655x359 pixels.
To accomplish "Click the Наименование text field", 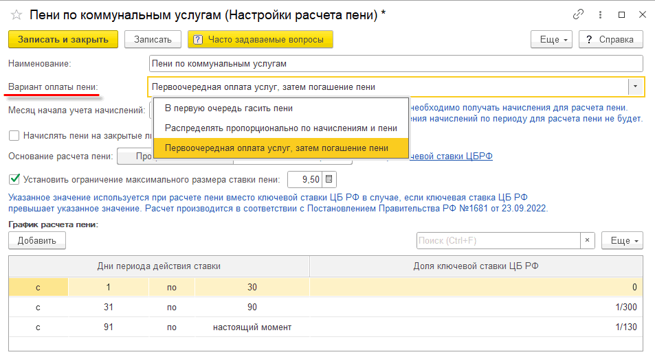I will click(395, 64).
